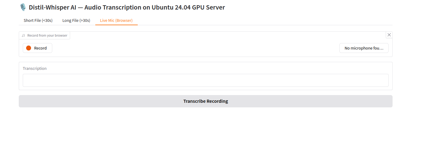Click the blank page area below Transcribe Recording
Viewport: 423px width, 156px height.
[x=205, y=132]
